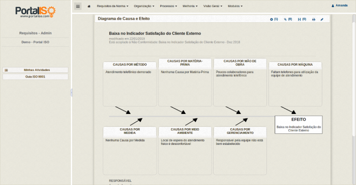This screenshot has width=356, height=185.
Task: Click 'Poucos colaboradores para atendimento telefônico' text
Action: 234,73
